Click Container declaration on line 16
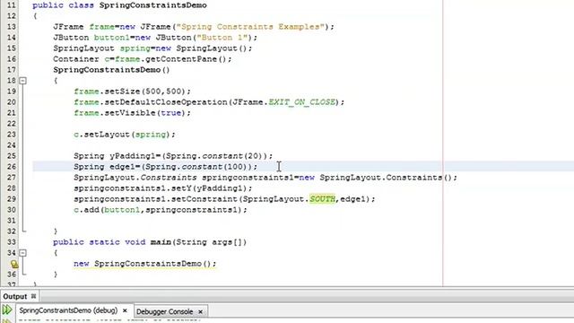The height and width of the screenshot is (323, 574). point(143,59)
